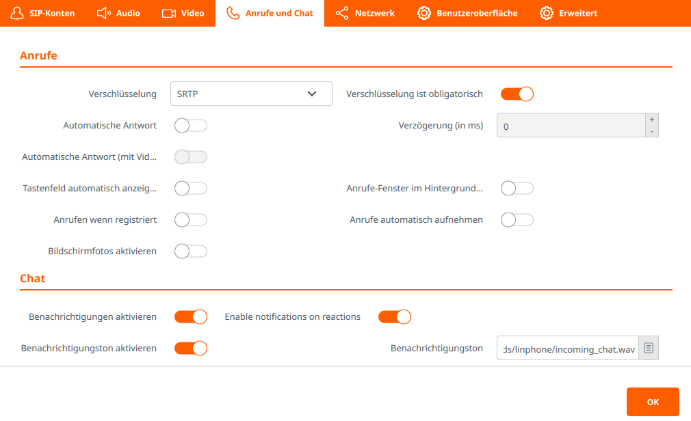Click the phone icon in Anrufe tab

coord(233,13)
